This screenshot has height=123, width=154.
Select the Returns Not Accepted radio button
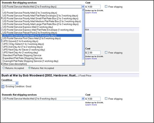(x=29, y=68)
